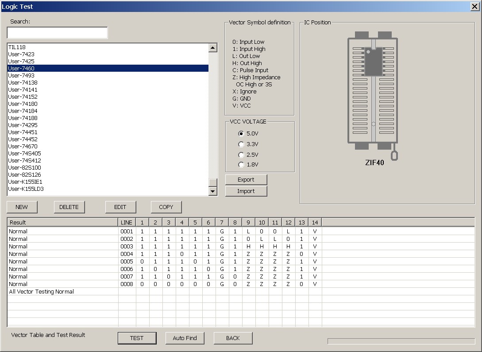The width and height of the screenshot is (482, 352).
Task: Click the Auto Find button
Action: point(185,338)
